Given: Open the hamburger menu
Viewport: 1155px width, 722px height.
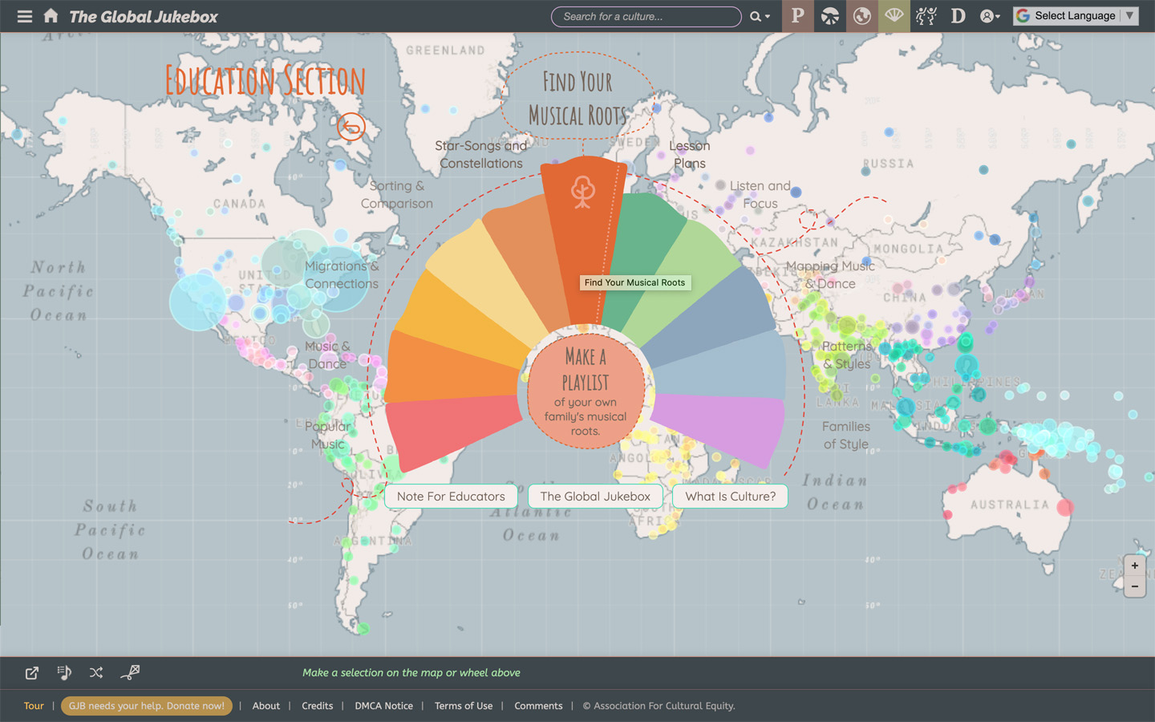Looking at the screenshot, I should 25,16.
